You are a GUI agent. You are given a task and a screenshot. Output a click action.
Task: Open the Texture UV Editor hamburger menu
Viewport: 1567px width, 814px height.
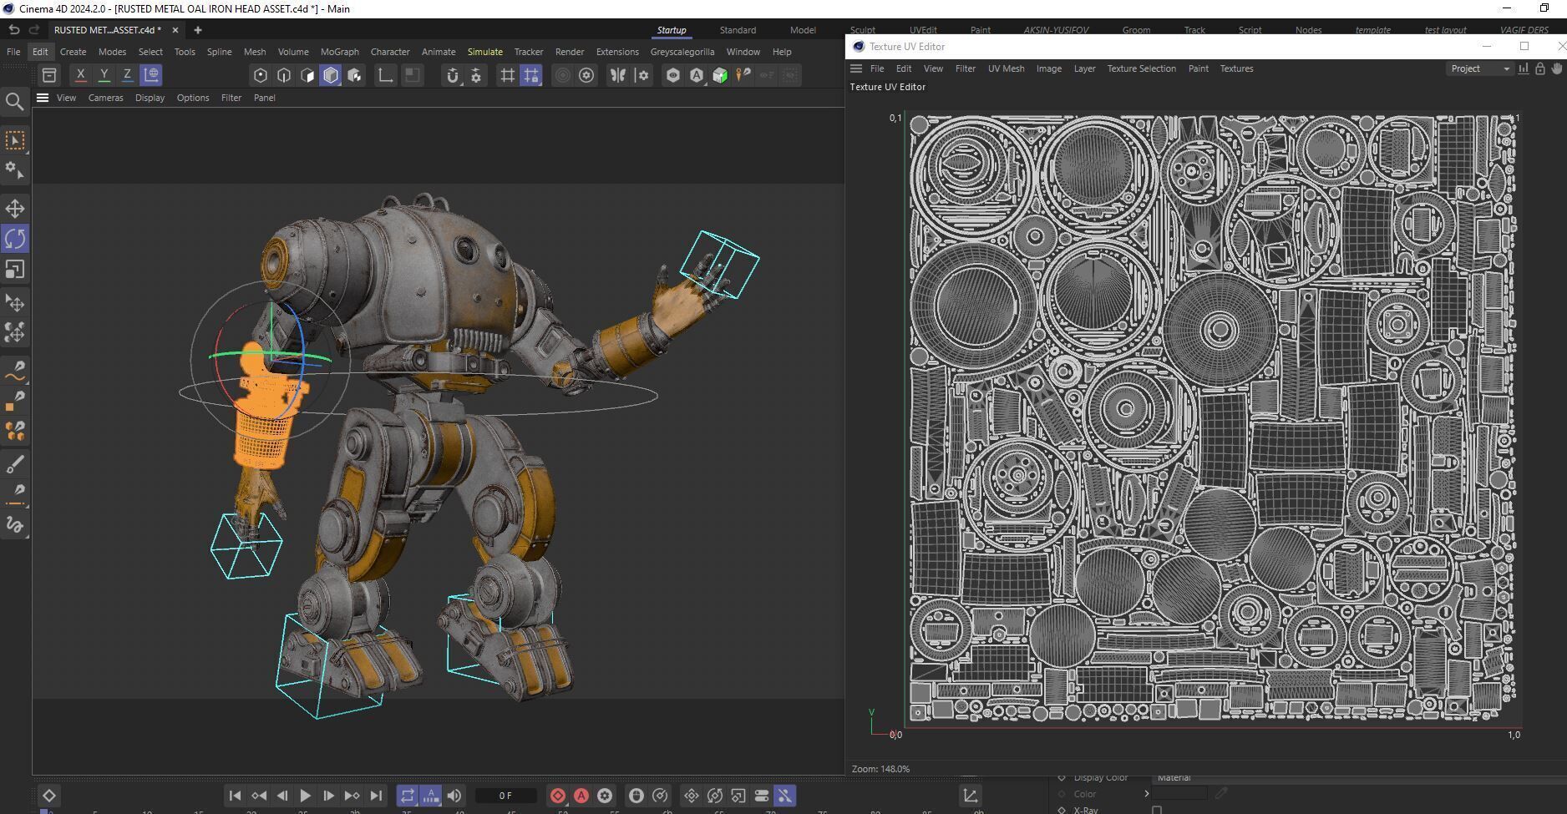pos(856,68)
